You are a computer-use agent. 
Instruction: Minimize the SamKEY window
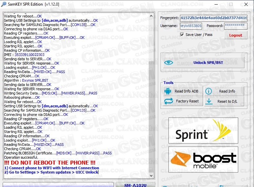pos(216,4)
